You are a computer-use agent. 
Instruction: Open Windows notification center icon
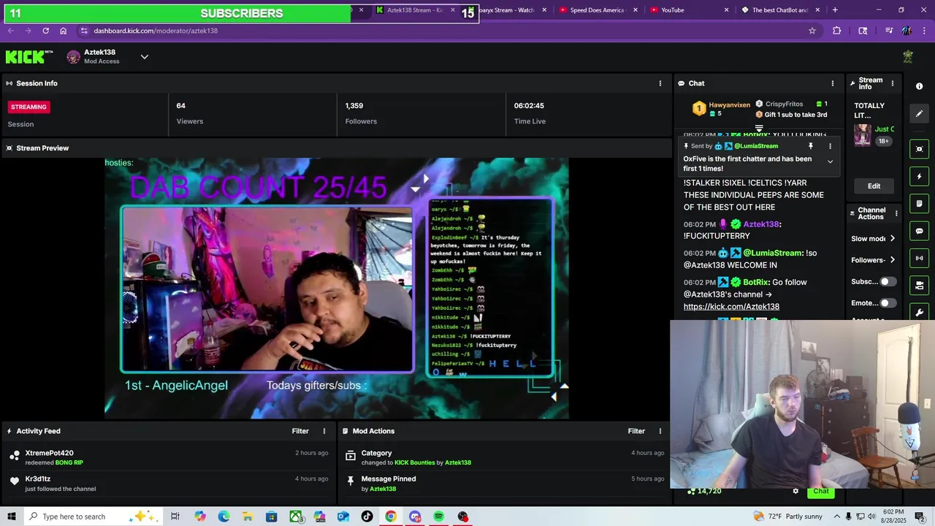tap(920, 517)
